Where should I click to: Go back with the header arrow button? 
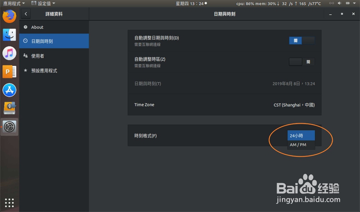point(26,14)
